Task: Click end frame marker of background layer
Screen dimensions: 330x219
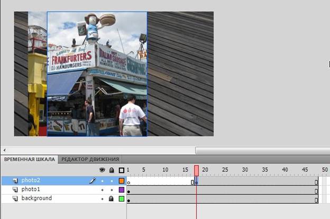Action: pyautogui.click(x=316, y=200)
